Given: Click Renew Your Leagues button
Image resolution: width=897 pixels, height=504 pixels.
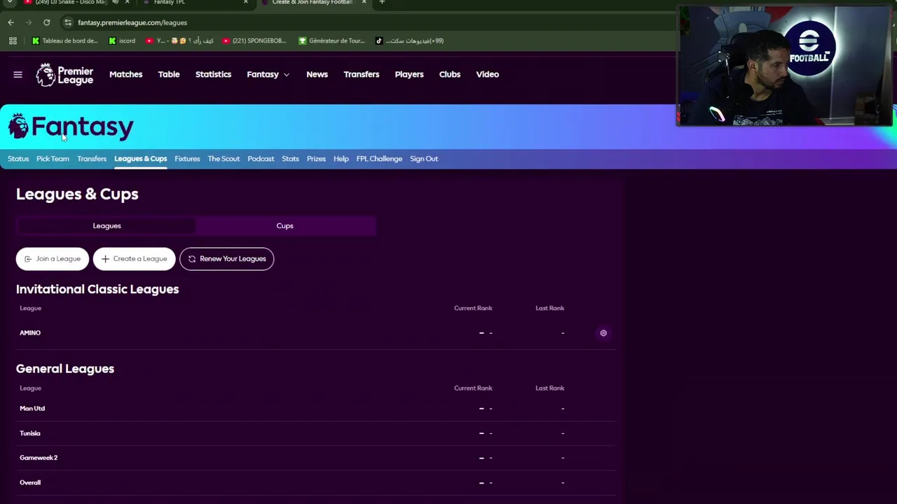Looking at the screenshot, I should pos(226,259).
